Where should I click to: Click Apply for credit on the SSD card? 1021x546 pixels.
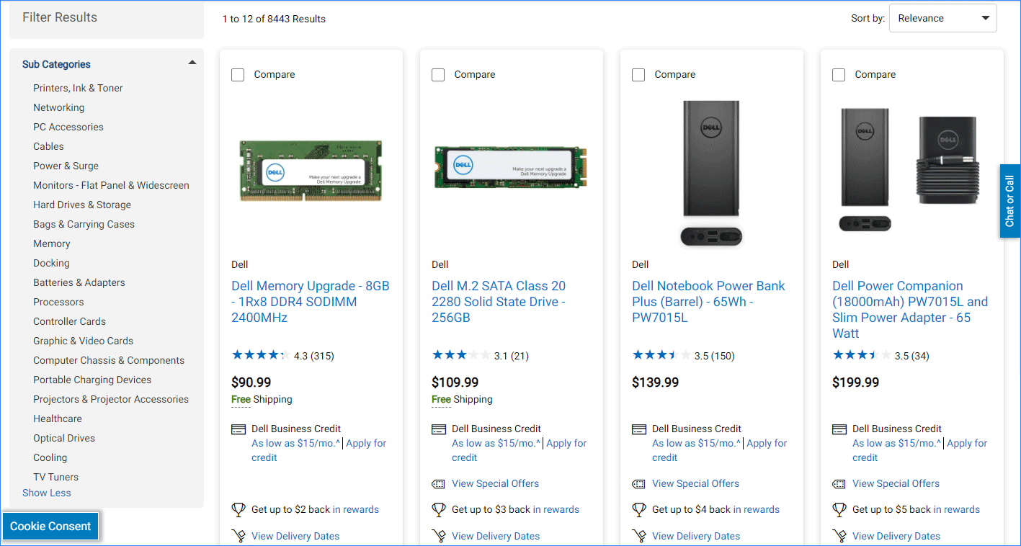[x=566, y=443]
